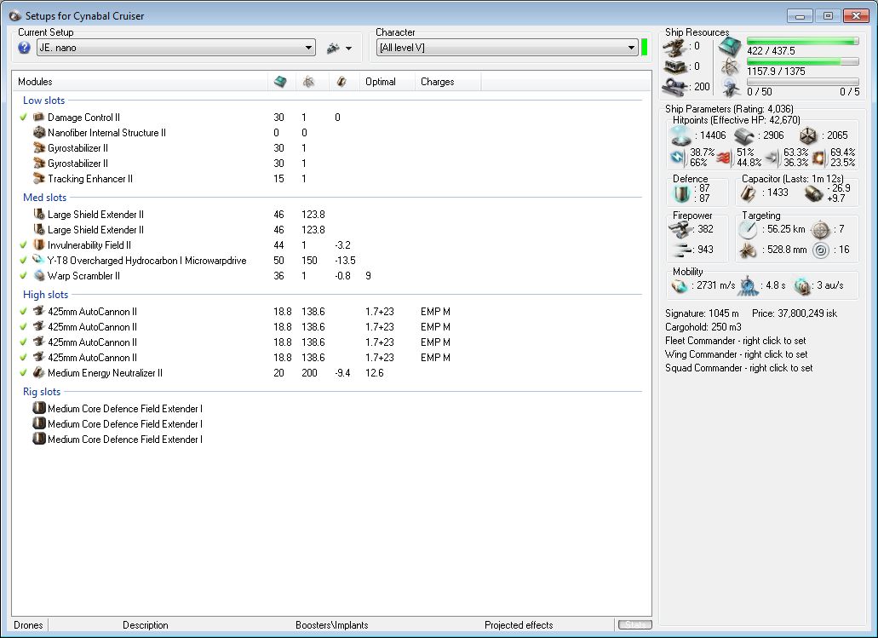The width and height of the screenshot is (878, 638).
Task: Expand the ship menu arrow beside Current Setup
Action: 347,49
